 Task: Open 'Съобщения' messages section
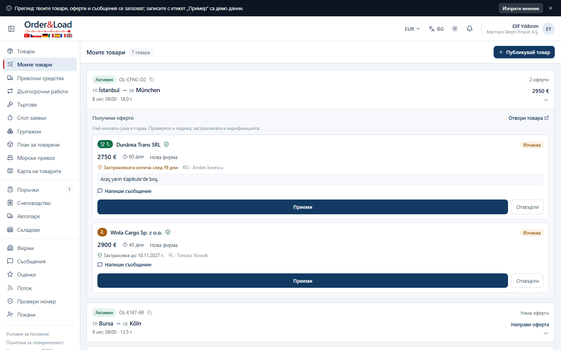click(x=40, y=261)
